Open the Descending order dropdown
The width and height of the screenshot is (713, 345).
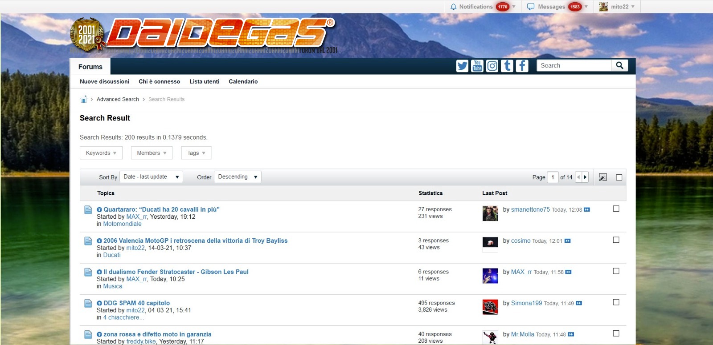point(238,177)
